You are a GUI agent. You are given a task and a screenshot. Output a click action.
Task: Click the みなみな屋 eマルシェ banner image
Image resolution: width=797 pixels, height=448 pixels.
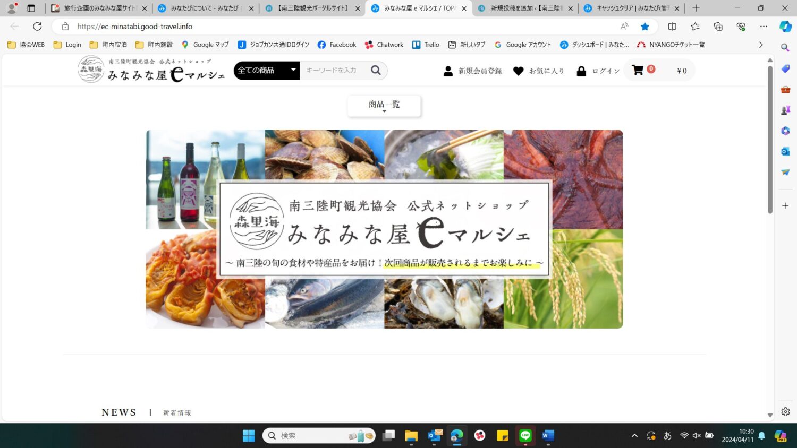tap(384, 229)
